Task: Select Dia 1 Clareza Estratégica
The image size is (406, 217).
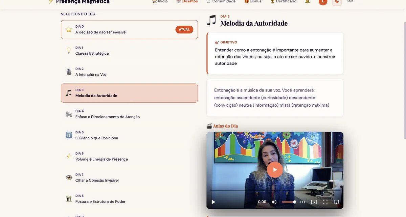Action: pyautogui.click(x=129, y=51)
